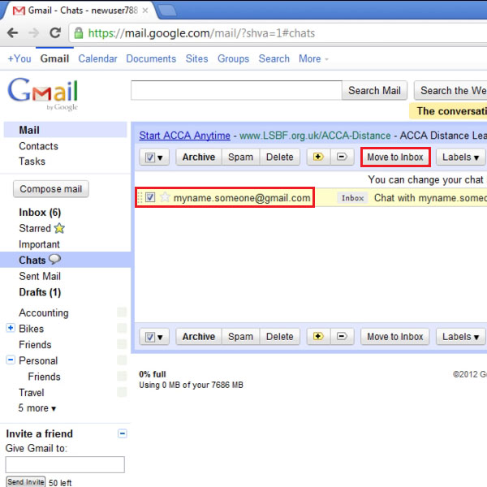Open Calendar from the Google bar
The image size is (487, 487).
[97, 58]
